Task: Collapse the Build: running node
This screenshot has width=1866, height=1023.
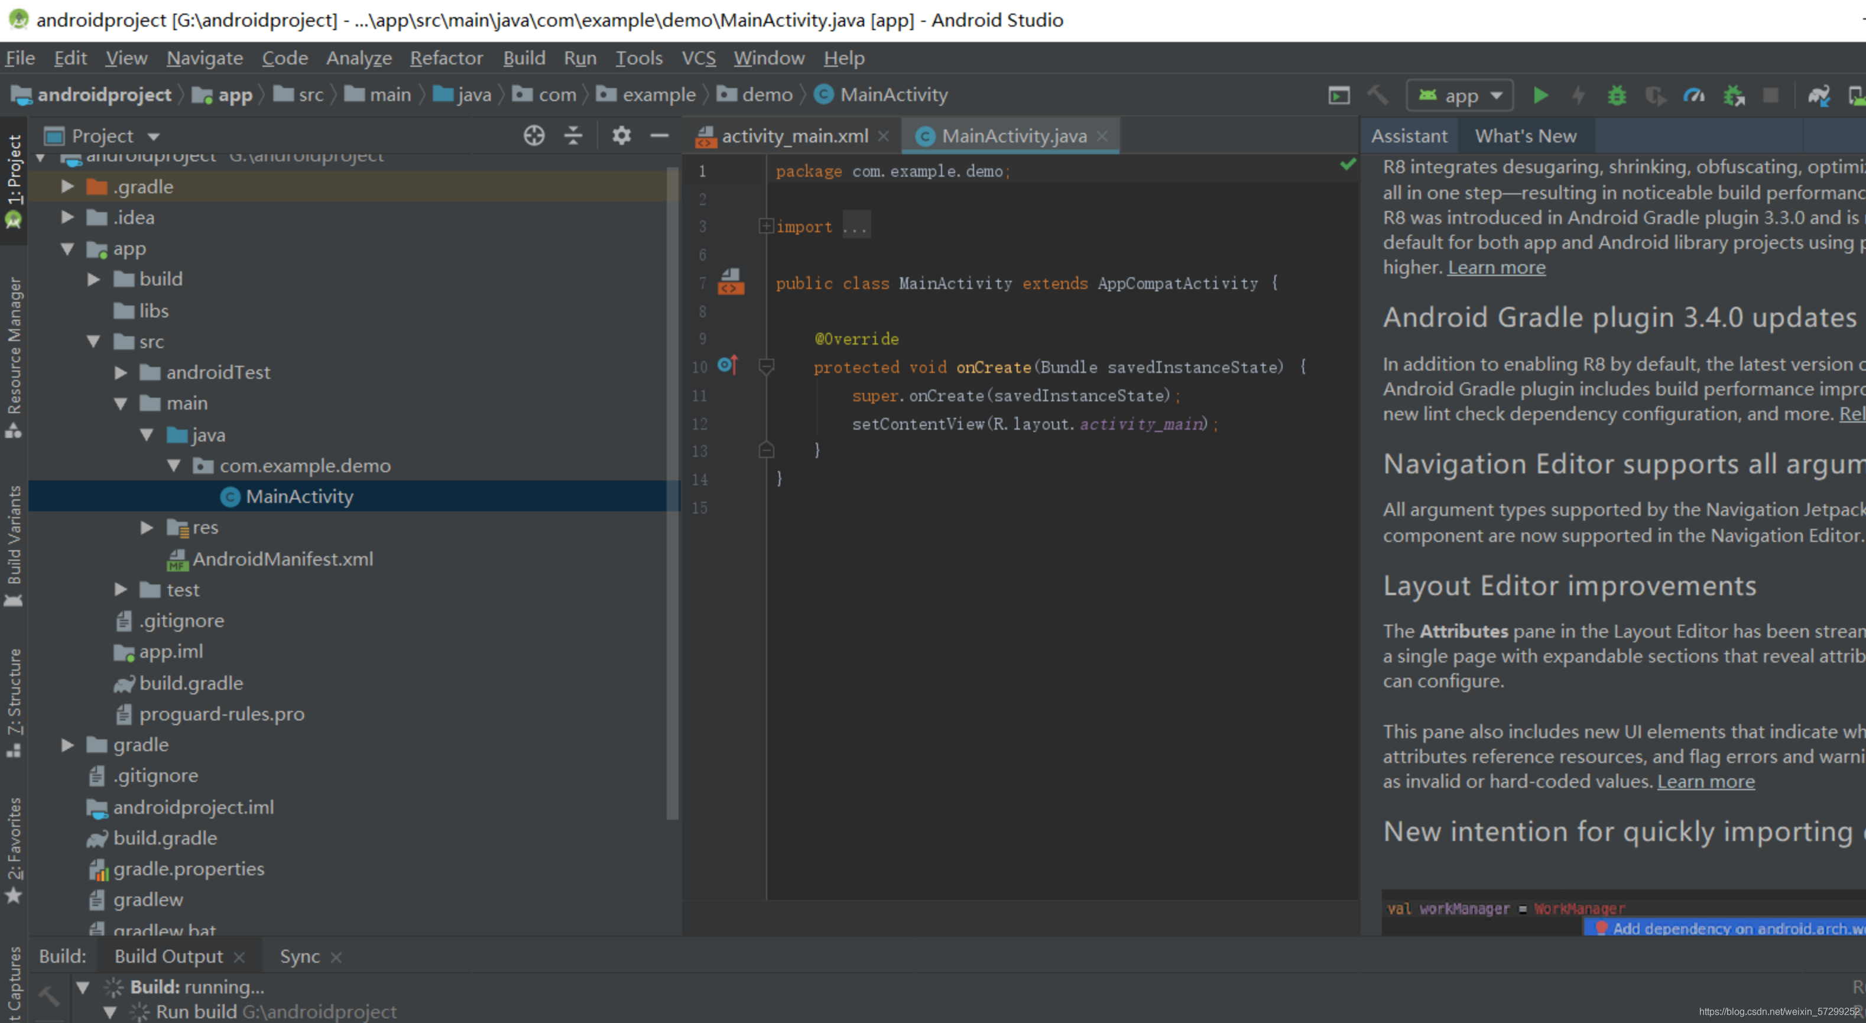Action: coord(83,987)
